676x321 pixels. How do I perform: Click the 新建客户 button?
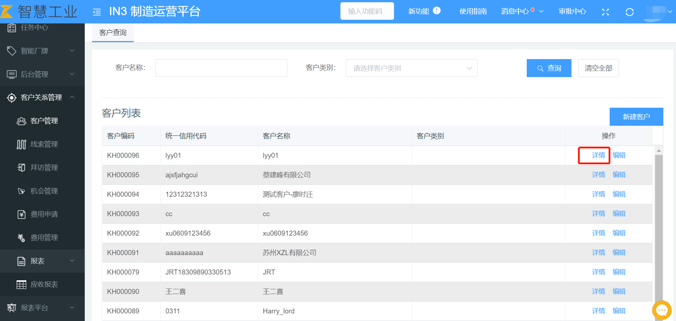(x=636, y=117)
